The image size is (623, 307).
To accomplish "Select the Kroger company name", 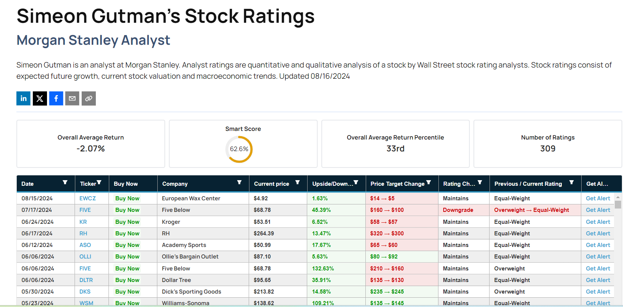I will coord(171,222).
